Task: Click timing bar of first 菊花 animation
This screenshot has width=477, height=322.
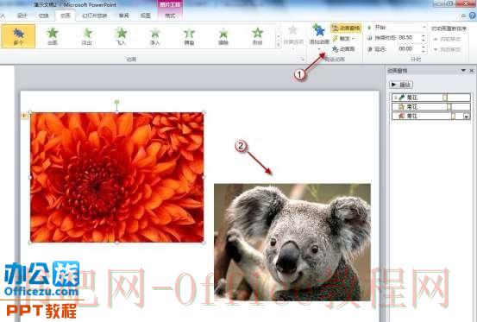Action: (445, 98)
